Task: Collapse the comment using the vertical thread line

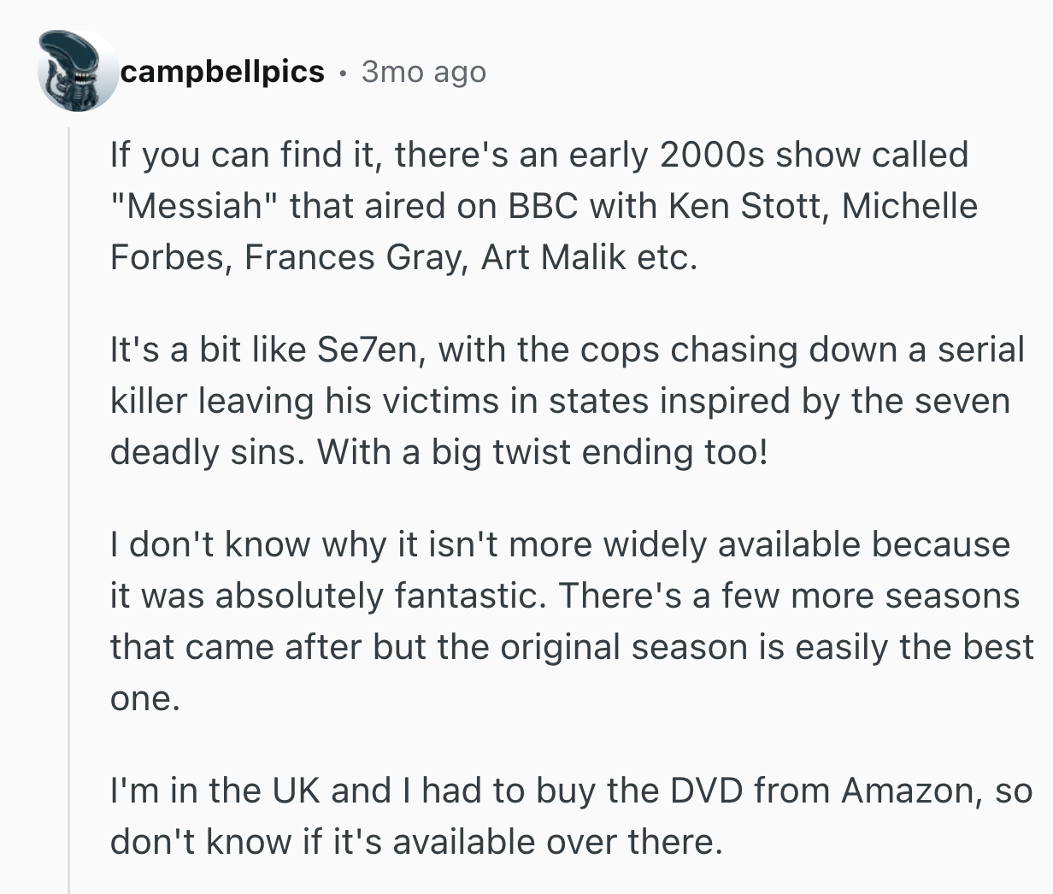Action: pyautogui.click(x=69, y=513)
